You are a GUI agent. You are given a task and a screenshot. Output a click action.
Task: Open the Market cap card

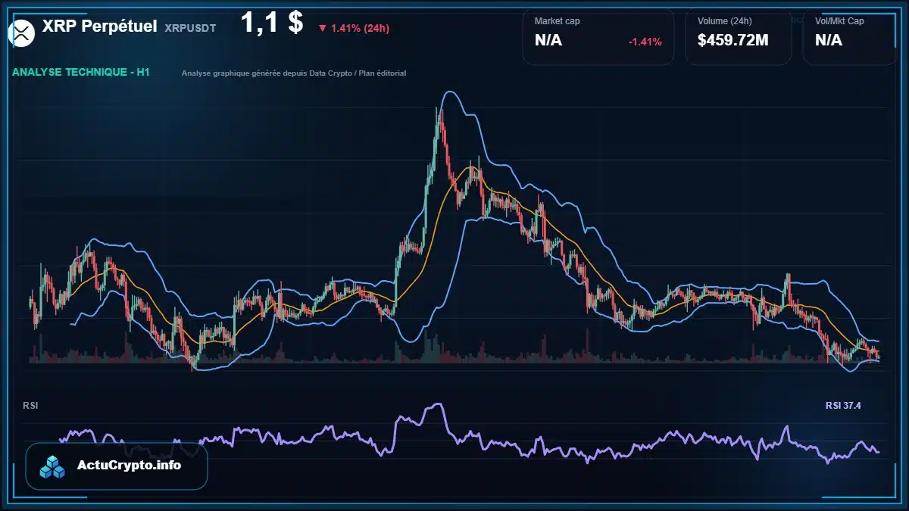click(598, 37)
